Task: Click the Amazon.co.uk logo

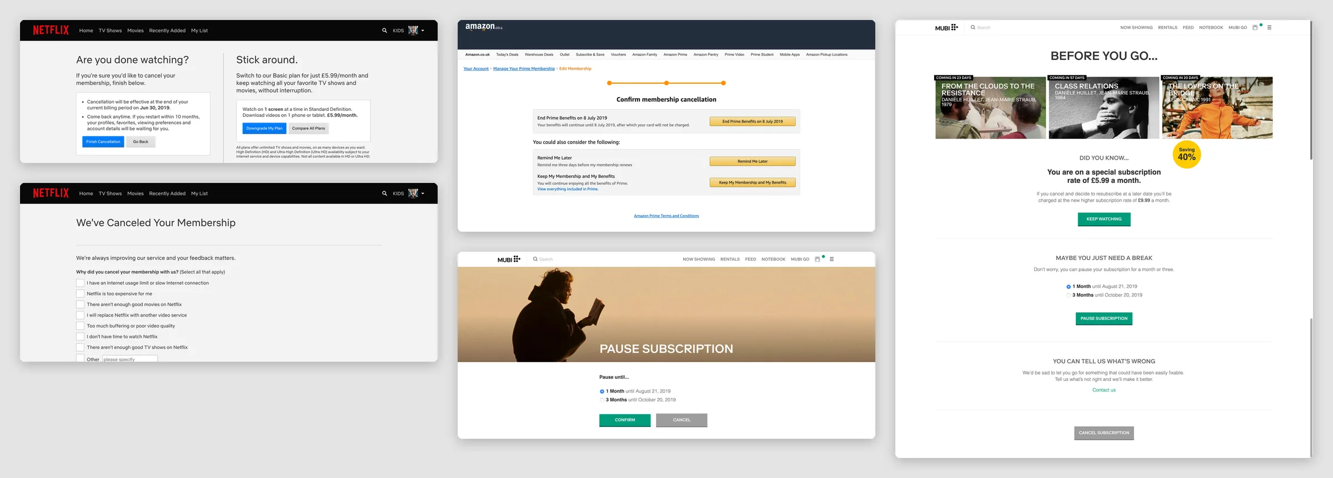Action: point(484,27)
